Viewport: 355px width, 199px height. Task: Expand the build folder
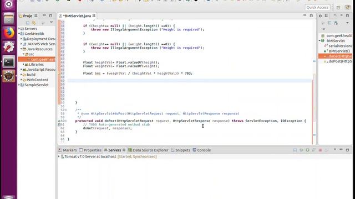click(x=21, y=75)
